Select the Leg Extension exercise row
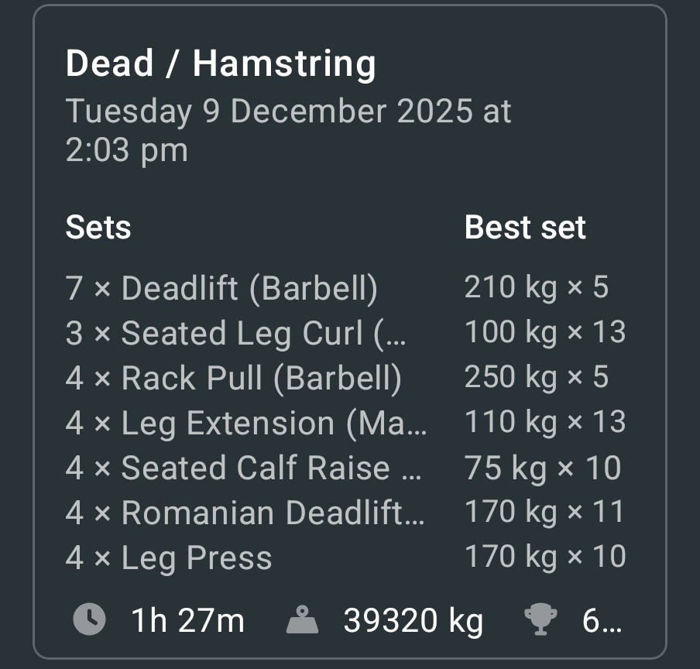 (245, 423)
